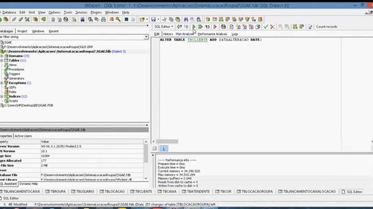373x209 pixels.
Task: Switch to the TBATENDENTE window tab
Action: [x=196, y=192]
